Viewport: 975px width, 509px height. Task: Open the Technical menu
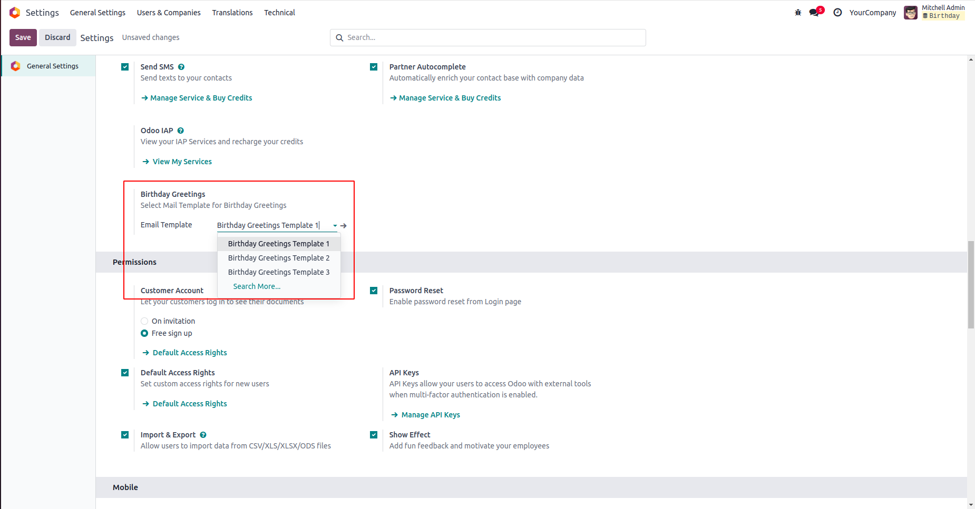click(279, 13)
